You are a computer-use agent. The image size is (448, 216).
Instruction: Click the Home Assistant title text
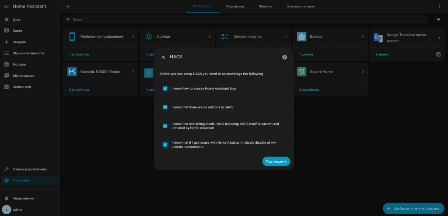click(29, 6)
